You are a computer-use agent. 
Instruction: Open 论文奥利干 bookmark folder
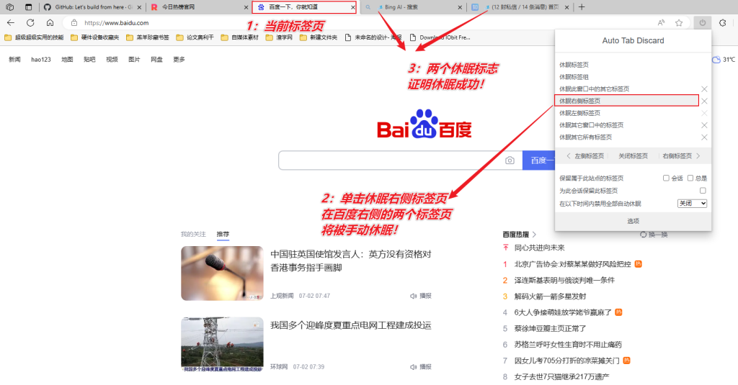pos(195,37)
